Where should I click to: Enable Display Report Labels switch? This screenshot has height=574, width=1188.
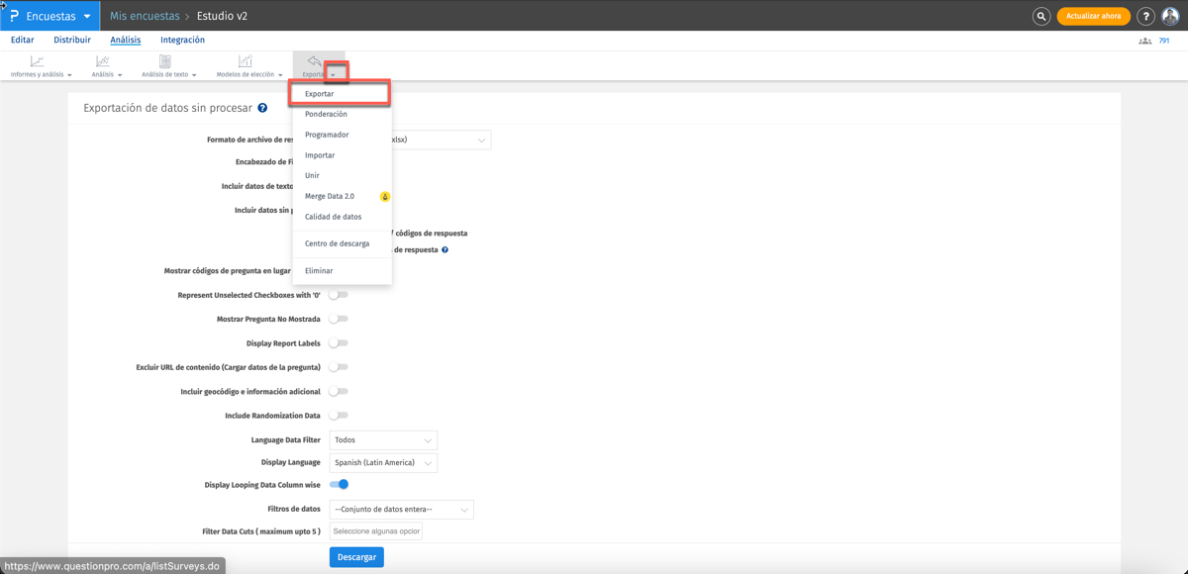tap(339, 343)
